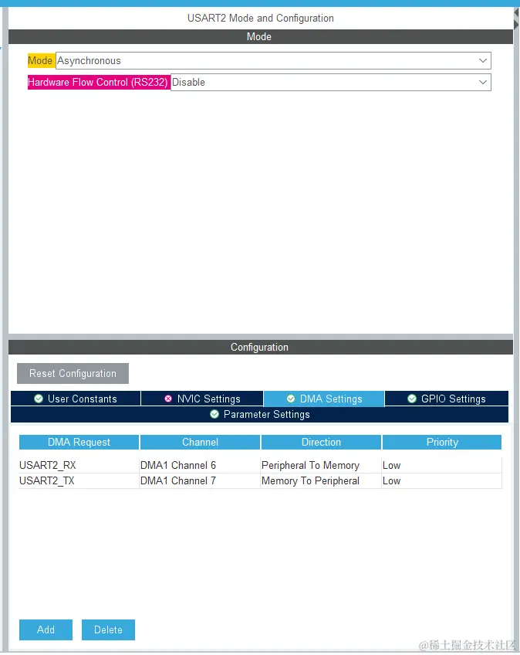Switch to the User Constants tab
The image size is (520, 655).
click(76, 399)
